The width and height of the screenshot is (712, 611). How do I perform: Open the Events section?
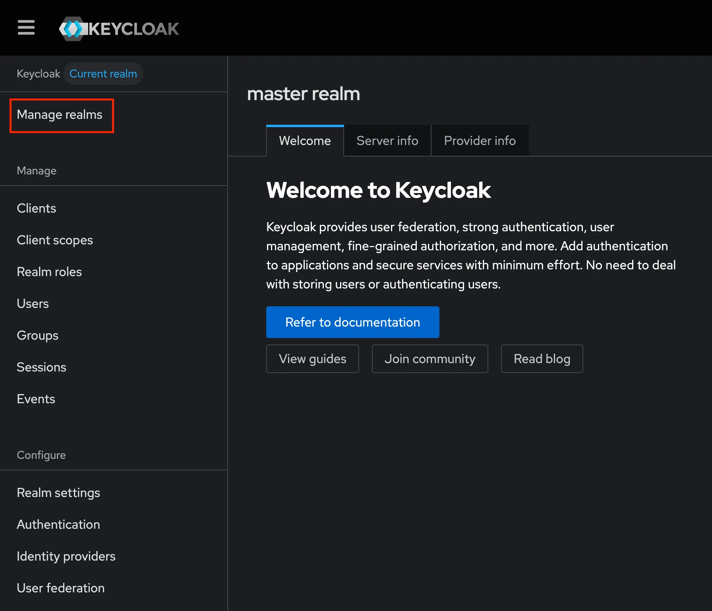coord(36,399)
